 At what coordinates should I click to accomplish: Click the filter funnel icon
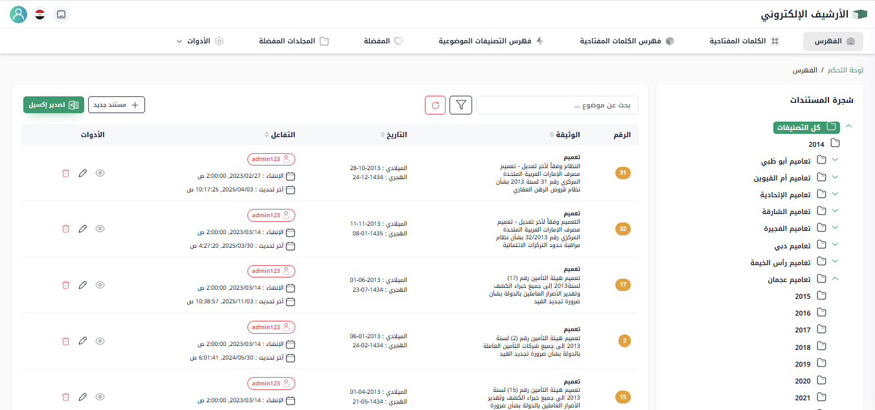(460, 105)
